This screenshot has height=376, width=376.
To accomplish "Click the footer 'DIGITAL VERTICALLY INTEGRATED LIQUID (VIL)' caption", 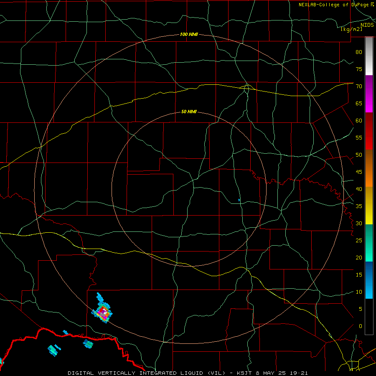I will click(x=147, y=373).
